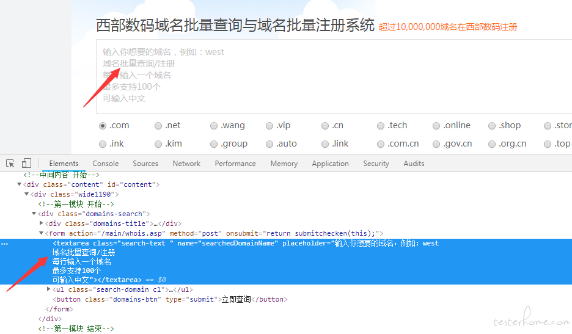Viewport: 572px width, 334px height.
Task: Select the .cn radio button
Action: pos(325,126)
